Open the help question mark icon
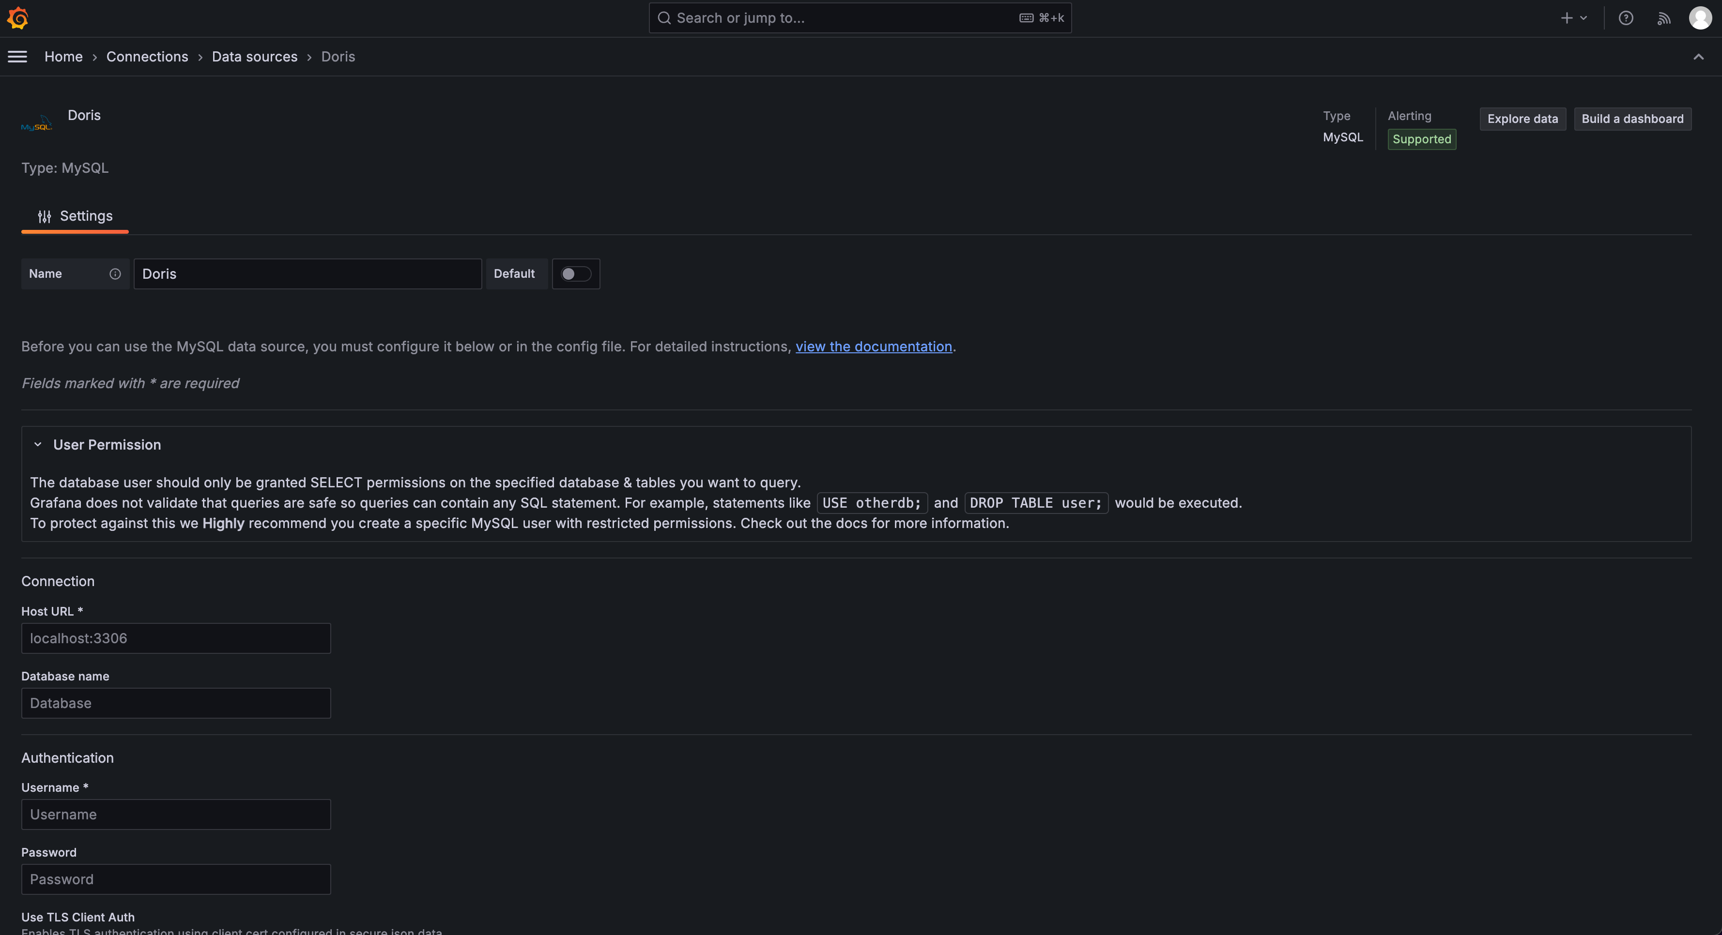The image size is (1722, 935). tap(1626, 18)
